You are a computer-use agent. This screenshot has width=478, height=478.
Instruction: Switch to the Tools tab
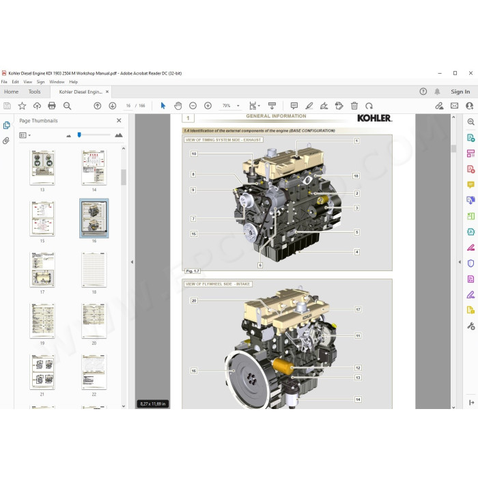click(x=34, y=92)
